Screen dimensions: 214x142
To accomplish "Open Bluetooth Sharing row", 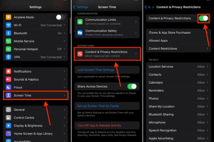I will 178,114.
